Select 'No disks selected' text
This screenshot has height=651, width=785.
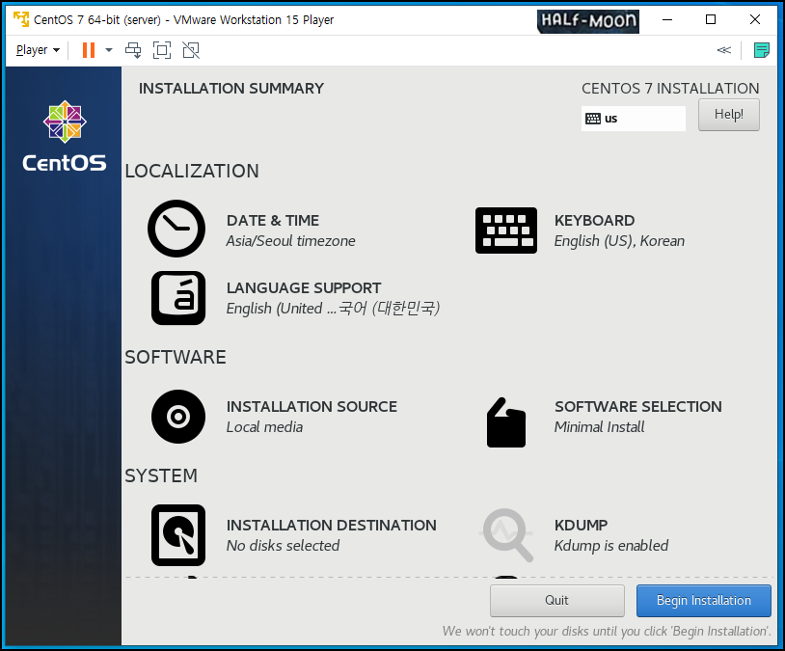(283, 545)
